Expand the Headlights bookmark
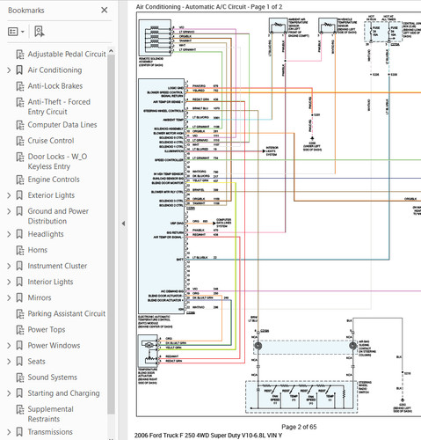Image resolution: width=421 pixels, height=440 pixels. pos(9,234)
